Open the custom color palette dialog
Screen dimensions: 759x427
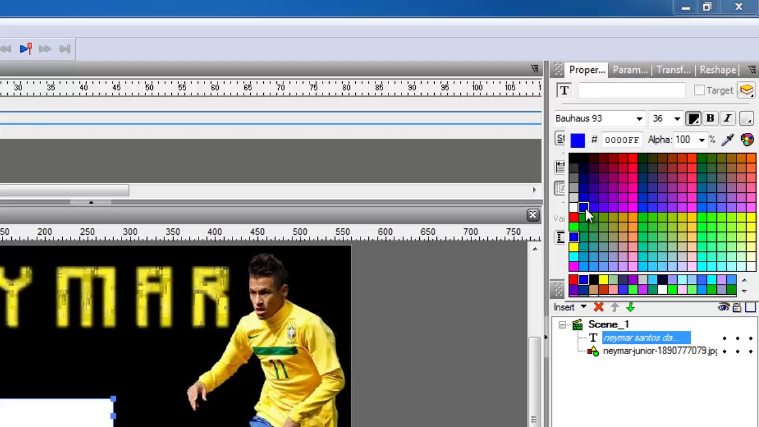(747, 140)
